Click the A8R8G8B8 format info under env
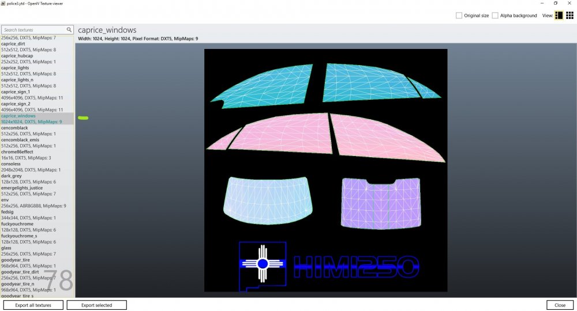The width and height of the screenshot is (577, 311). coord(33,206)
